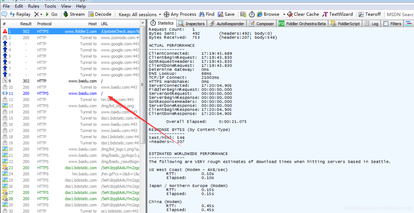Click the Go button to resume

coord(52,14)
